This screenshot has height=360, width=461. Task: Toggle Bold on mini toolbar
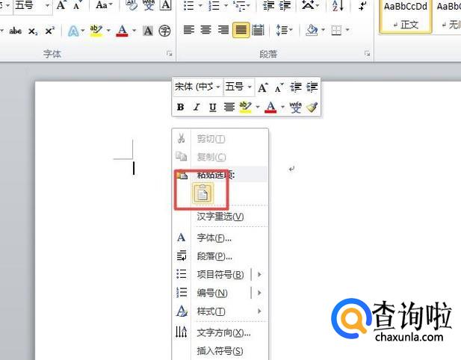(x=181, y=107)
